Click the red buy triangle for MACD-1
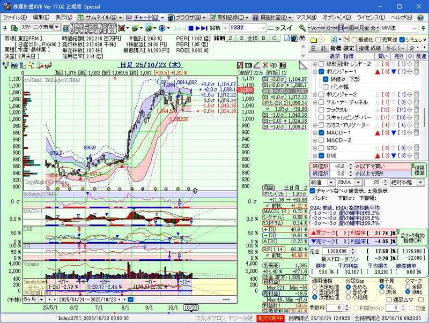 tap(376, 132)
